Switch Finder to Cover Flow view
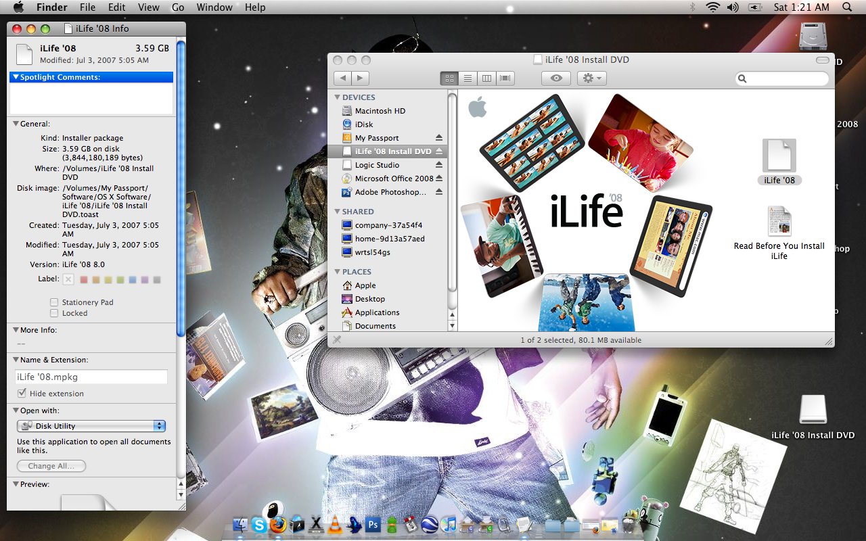 tap(505, 78)
